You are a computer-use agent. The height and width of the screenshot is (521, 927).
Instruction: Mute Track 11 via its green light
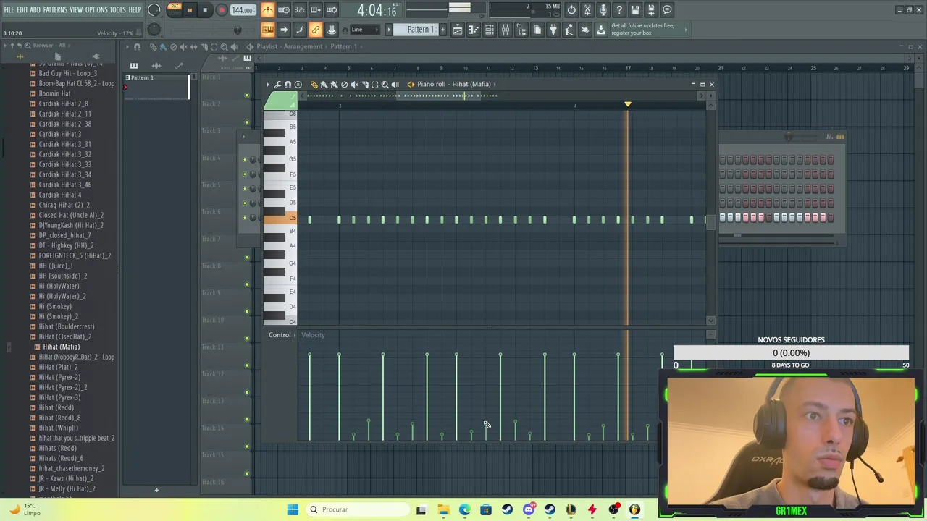(x=247, y=365)
